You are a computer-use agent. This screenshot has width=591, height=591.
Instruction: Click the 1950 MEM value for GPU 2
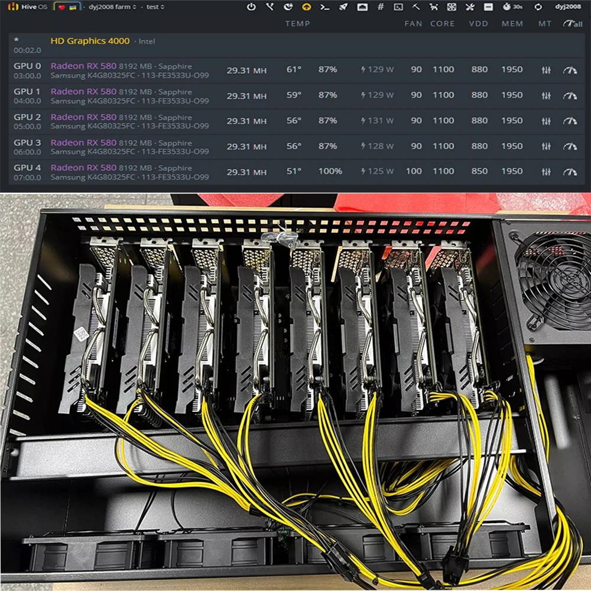point(512,121)
